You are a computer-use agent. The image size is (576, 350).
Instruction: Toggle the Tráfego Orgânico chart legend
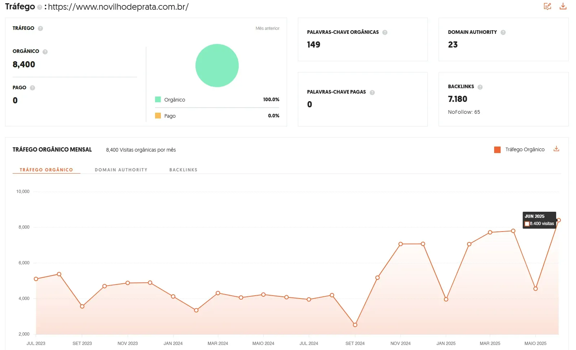click(519, 150)
